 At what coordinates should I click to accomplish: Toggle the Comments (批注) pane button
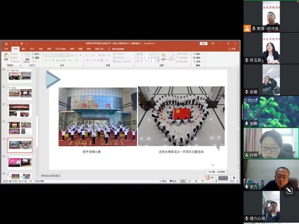coord(173,181)
